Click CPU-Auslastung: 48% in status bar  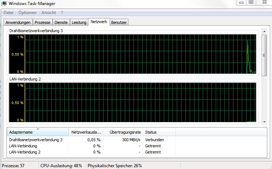(x=61, y=166)
